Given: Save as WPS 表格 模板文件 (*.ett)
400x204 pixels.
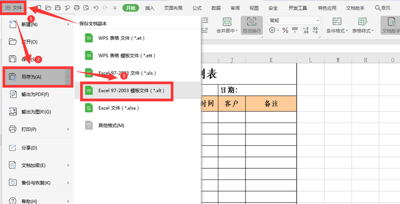Looking at the screenshot, I should click(x=137, y=56).
